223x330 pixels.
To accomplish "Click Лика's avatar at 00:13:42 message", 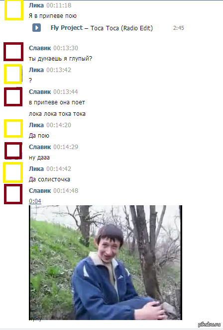I will (13, 74).
